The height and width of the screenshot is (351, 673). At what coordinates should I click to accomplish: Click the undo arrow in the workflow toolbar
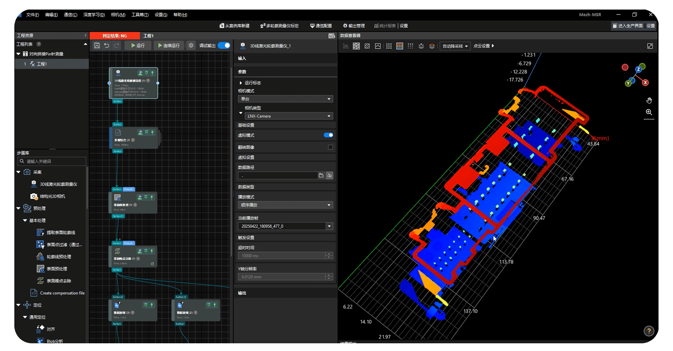[107, 46]
